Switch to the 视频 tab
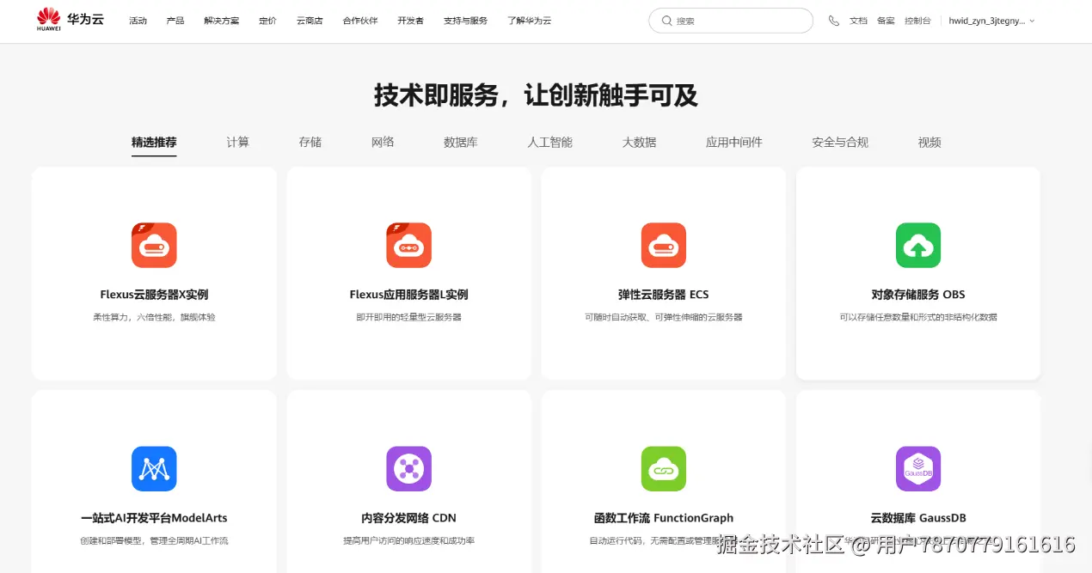 (929, 143)
